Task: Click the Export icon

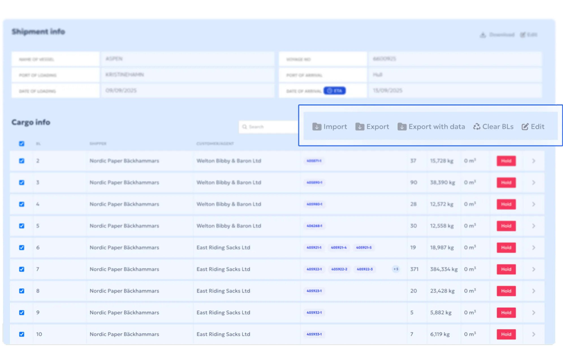Action: [360, 127]
